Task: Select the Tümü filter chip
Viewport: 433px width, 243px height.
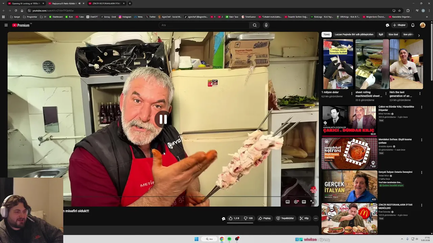Action: 326,34
